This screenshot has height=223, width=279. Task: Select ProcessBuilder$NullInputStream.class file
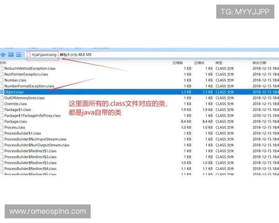tap(35, 139)
